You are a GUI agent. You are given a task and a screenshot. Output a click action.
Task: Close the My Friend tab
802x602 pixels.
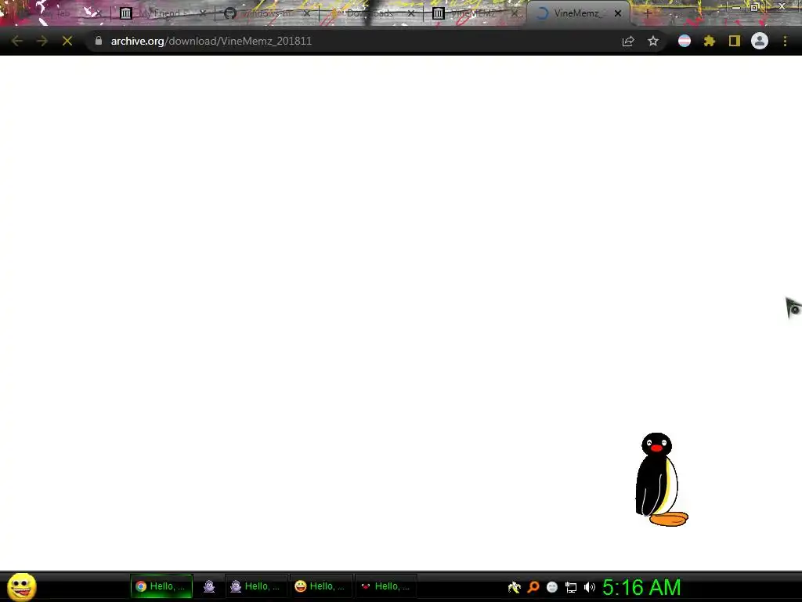click(x=203, y=13)
